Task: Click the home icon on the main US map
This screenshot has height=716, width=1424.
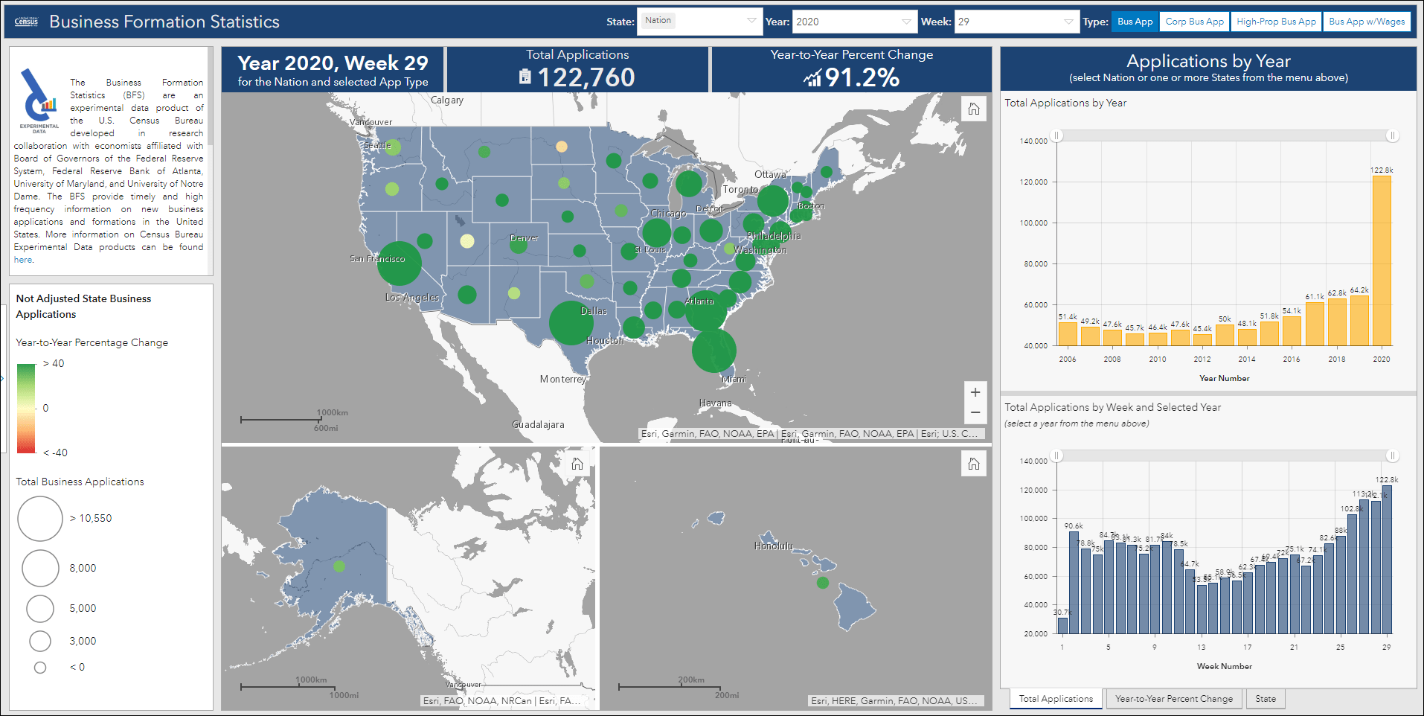Action: [974, 109]
